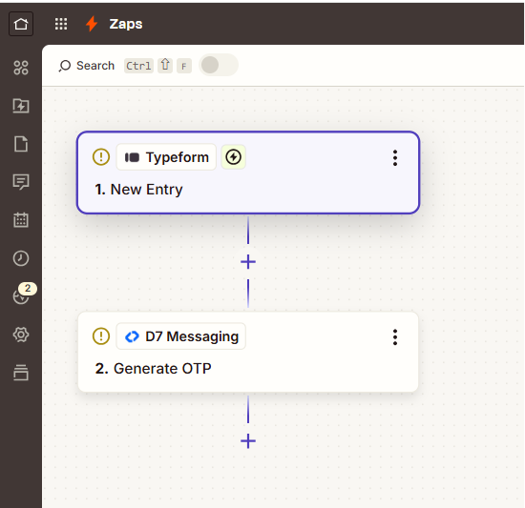Click the Shift arrow shortcut key hint

(x=165, y=65)
